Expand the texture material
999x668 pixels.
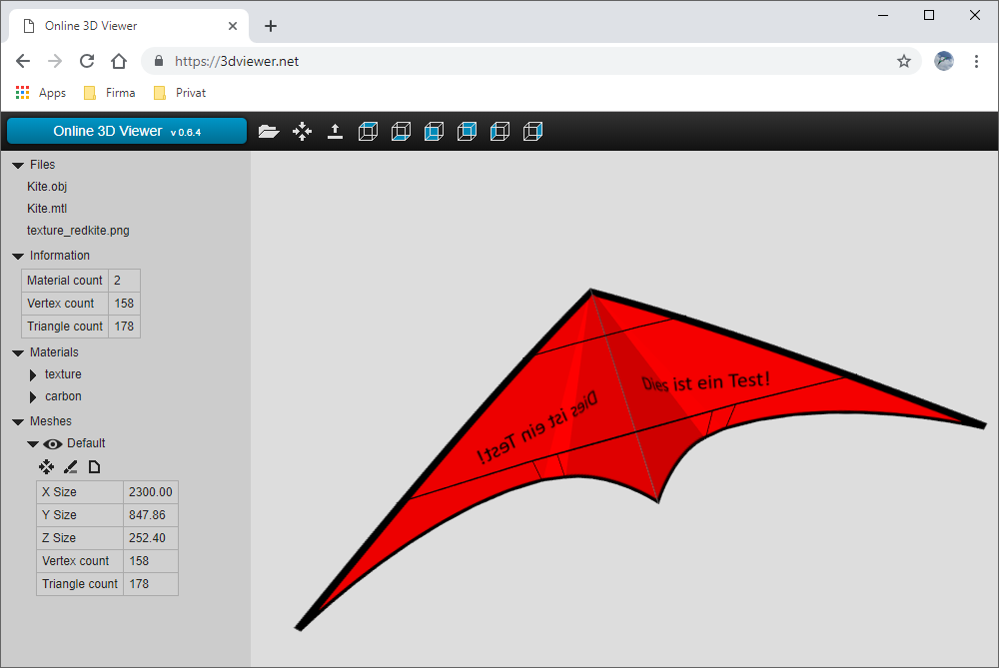[x=34, y=374]
